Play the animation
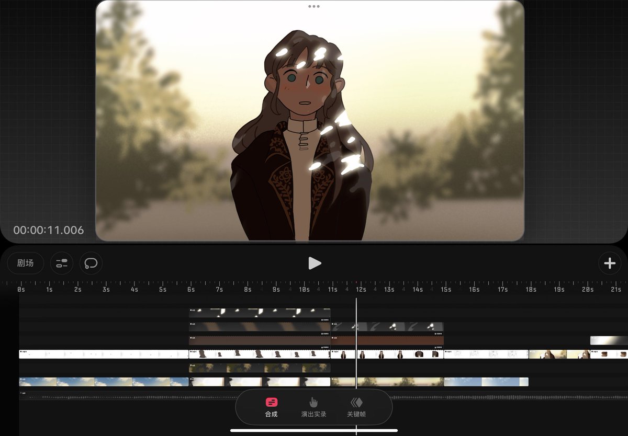Viewport: 628px width, 436px height. pos(314,263)
